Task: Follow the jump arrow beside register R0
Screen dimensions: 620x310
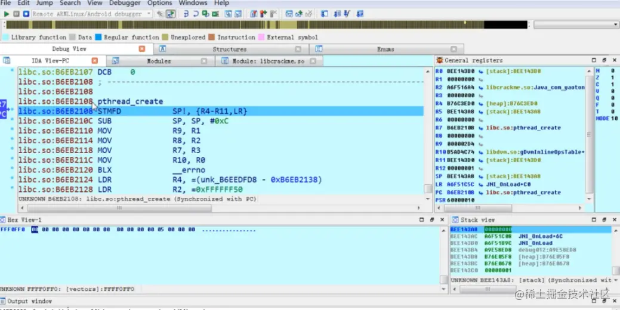Action: [480, 72]
